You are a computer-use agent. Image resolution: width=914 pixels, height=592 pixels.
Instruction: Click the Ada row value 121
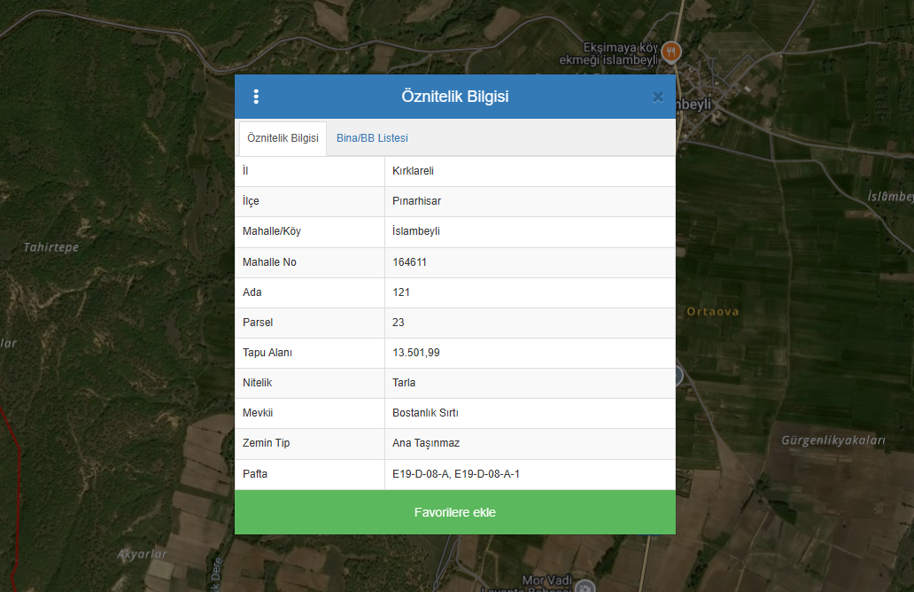(x=401, y=292)
